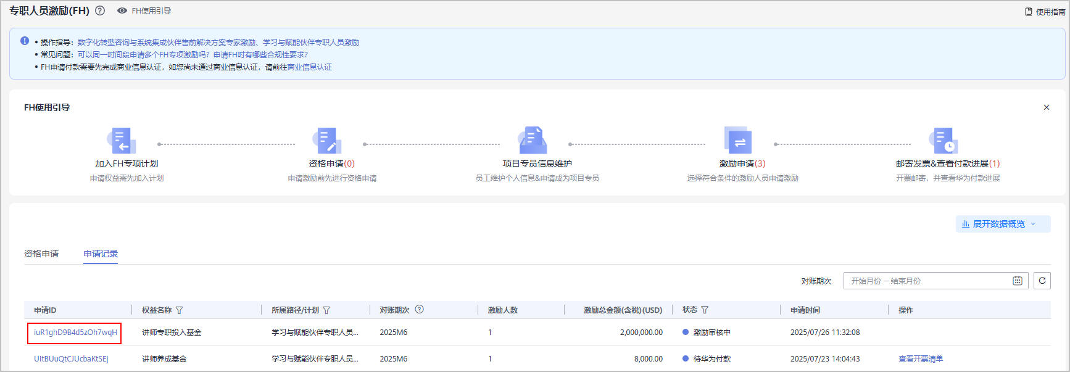
Task: Click the help question mark beside 专职人员激励(FH)
Action: [x=100, y=10]
